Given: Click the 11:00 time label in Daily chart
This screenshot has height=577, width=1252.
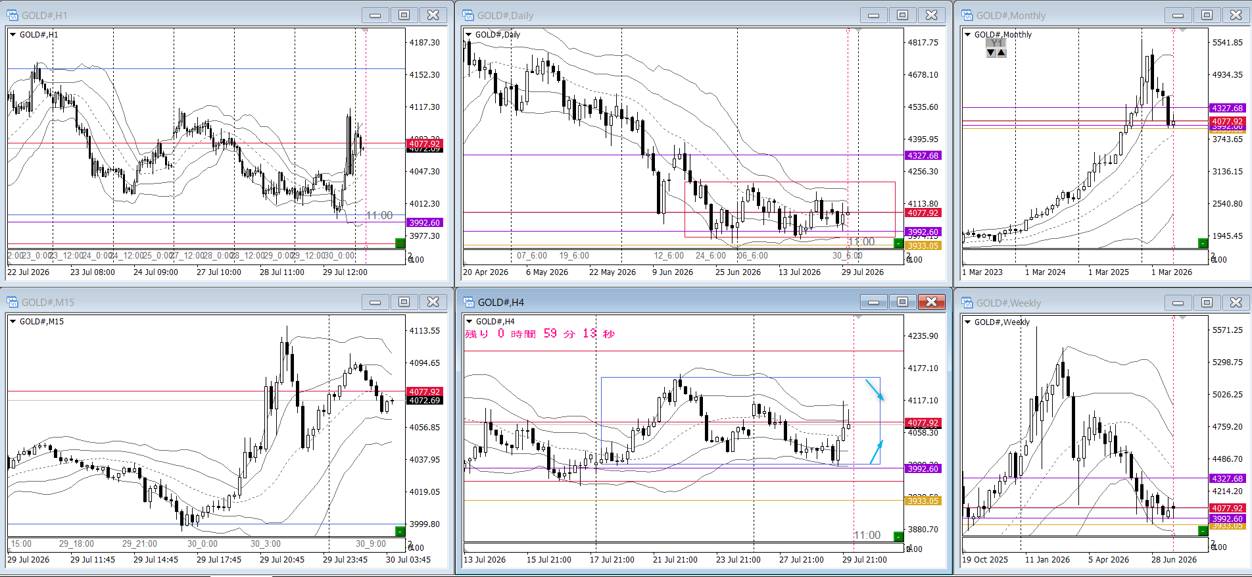Looking at the screenshot, I should (861, 241).
